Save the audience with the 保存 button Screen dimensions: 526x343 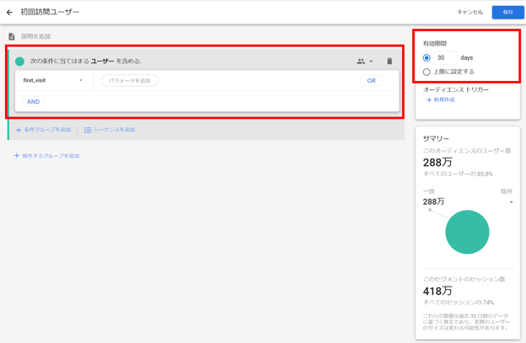[x=507, y=13]
